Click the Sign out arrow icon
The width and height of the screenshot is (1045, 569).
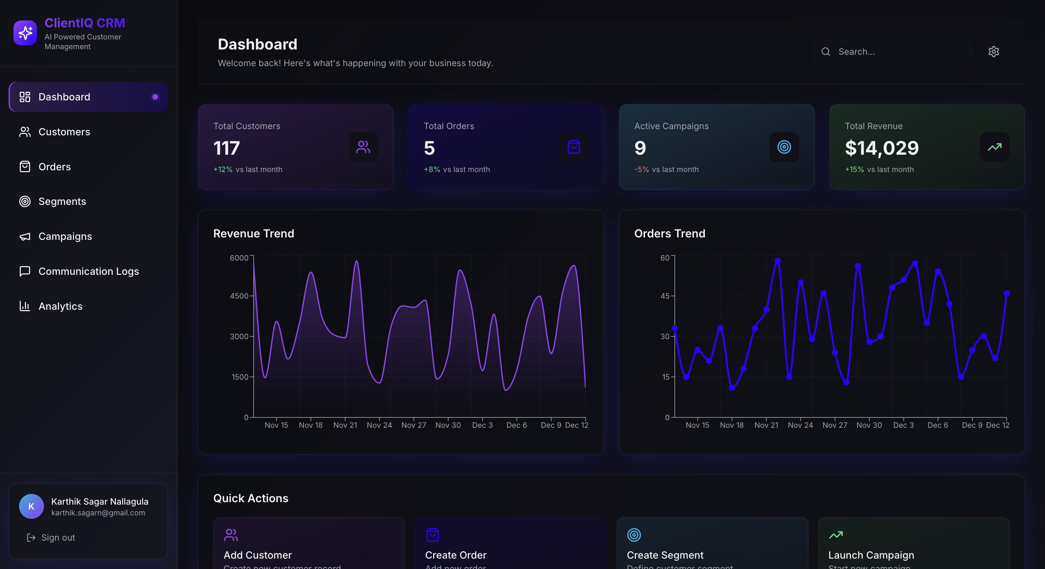tap(31, 538)
